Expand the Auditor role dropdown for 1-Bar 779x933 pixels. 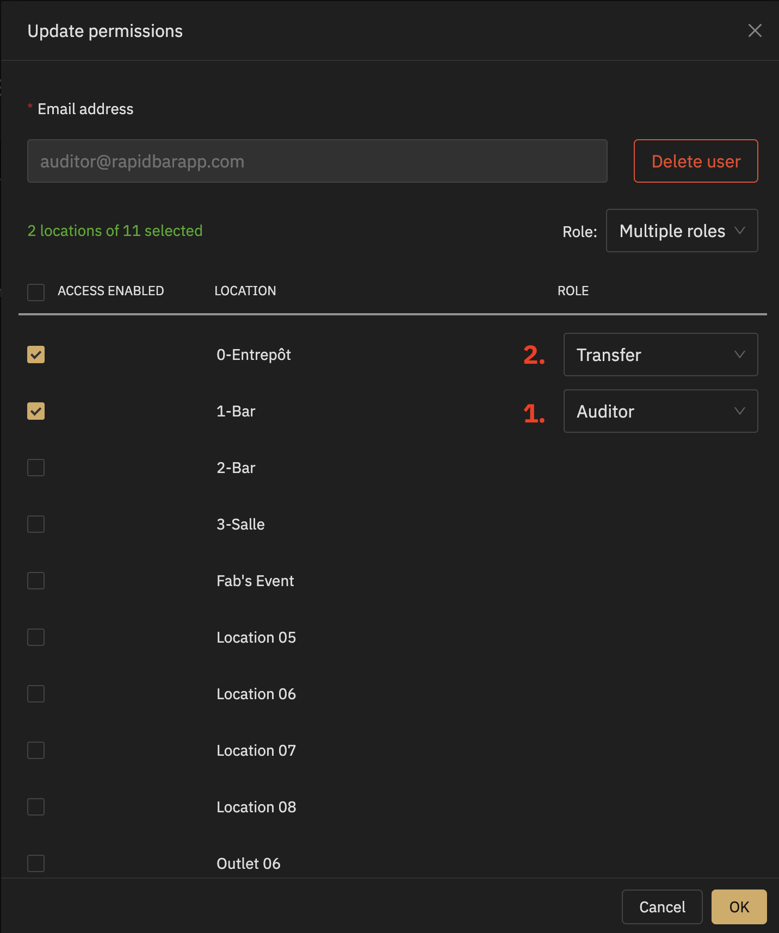pyautogui.click(x=660, y=411)
